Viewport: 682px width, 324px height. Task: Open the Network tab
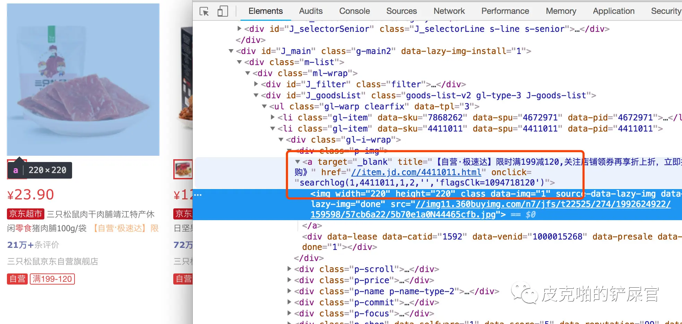pos(449,11)
